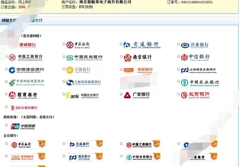
Task: Select the radio button next to 上海农村商业银行
Action: [x=64, y=81]
